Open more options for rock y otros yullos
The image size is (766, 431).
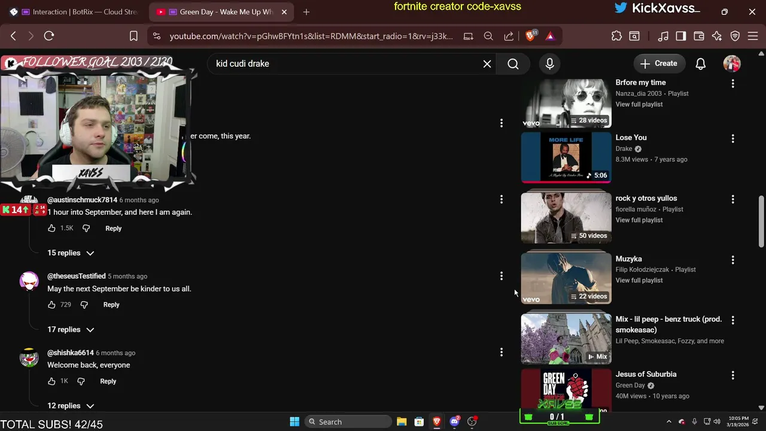point(732,199)
